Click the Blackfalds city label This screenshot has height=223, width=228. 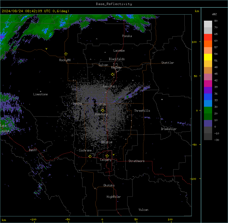point(117,59)
